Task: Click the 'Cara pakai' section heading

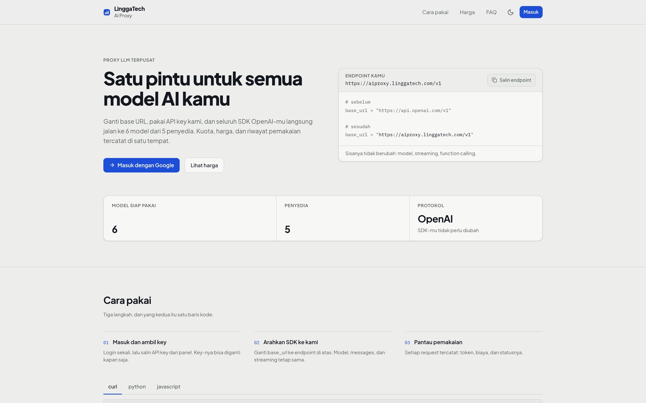Action: point(127,300)
